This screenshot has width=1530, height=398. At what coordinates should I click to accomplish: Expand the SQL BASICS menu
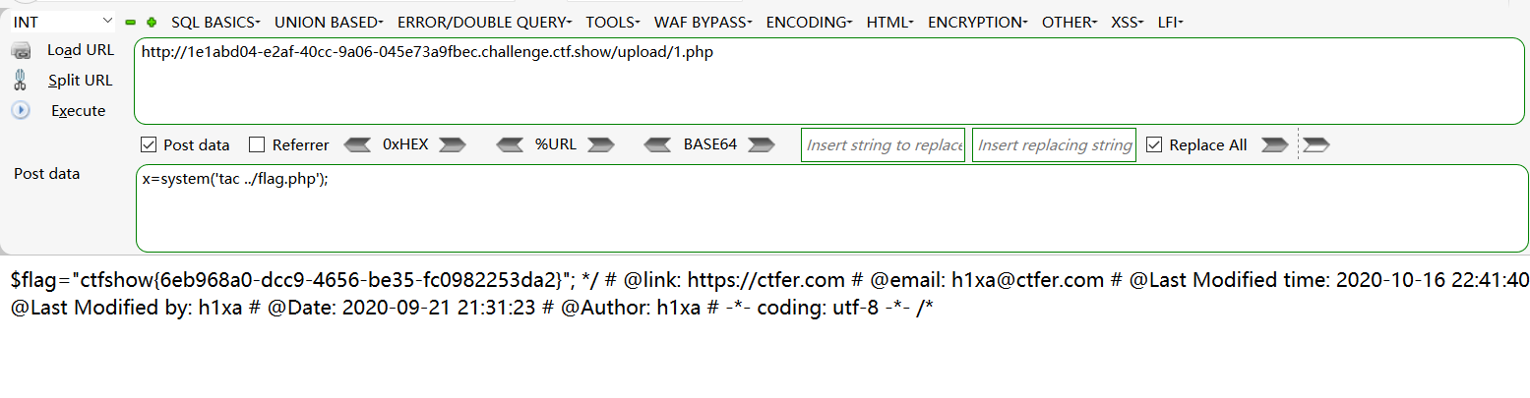pos(215,22)
